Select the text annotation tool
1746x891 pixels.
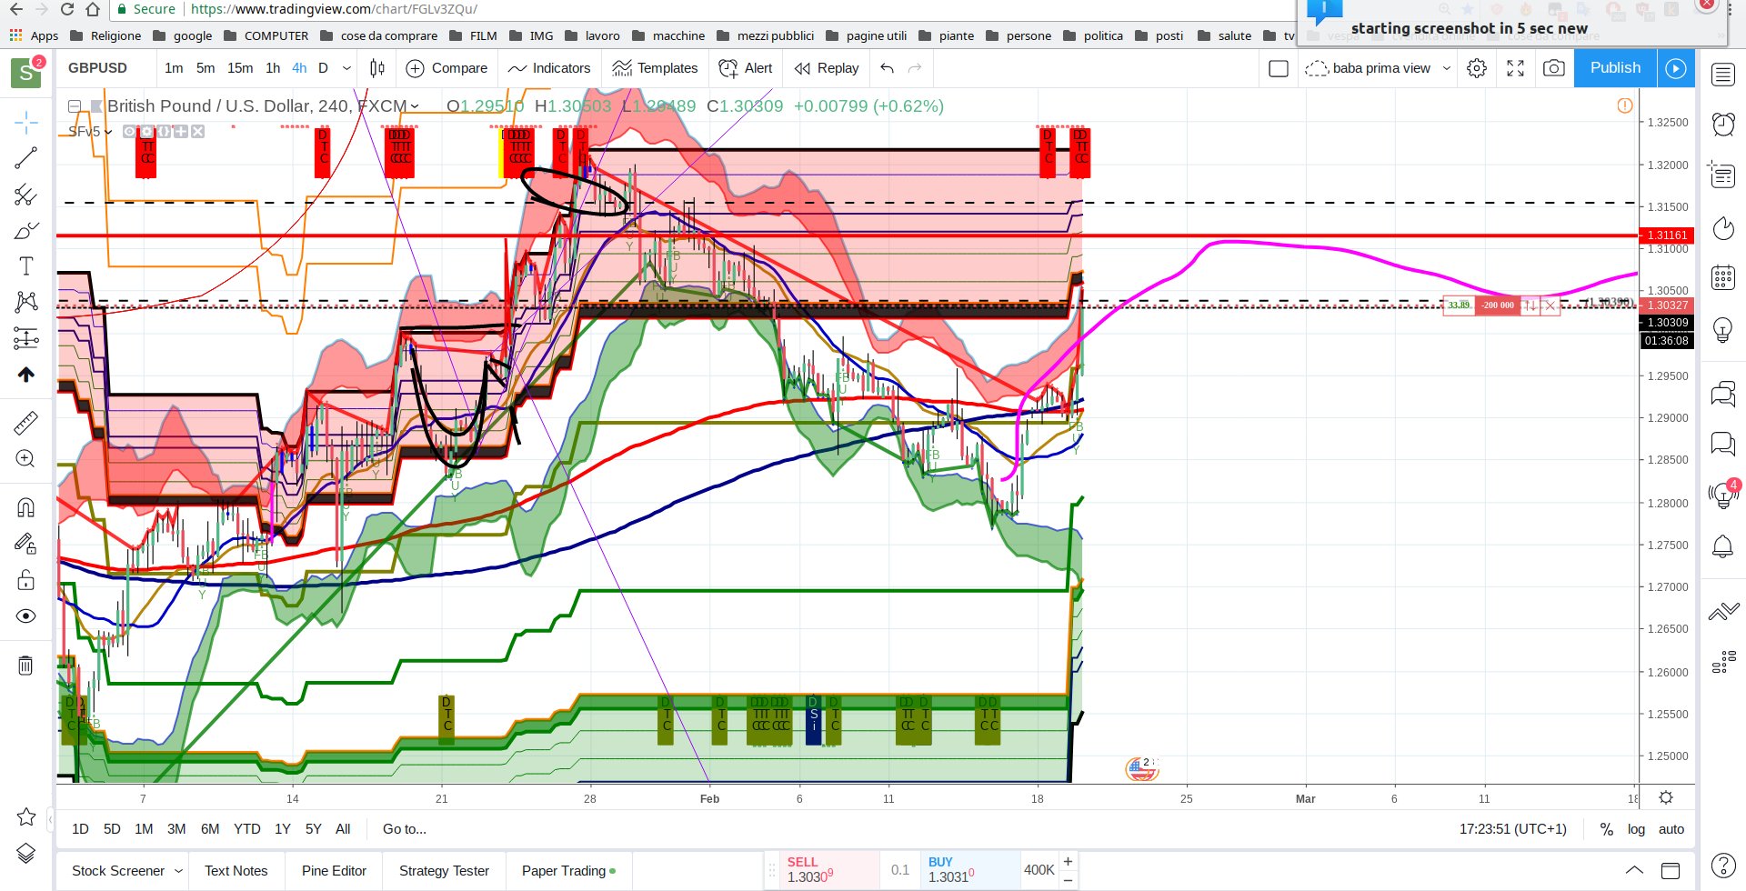click(26, 266)
